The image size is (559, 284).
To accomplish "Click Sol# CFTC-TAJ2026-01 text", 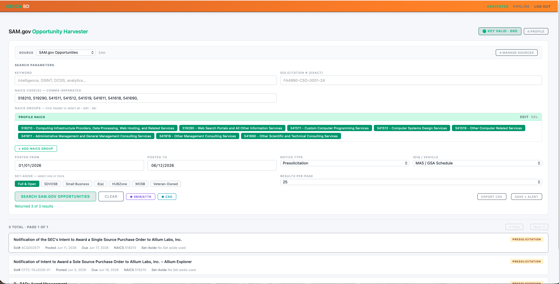I will (32, 270).
